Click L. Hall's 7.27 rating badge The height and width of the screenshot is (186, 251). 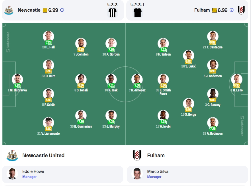[x=48, y=42]
